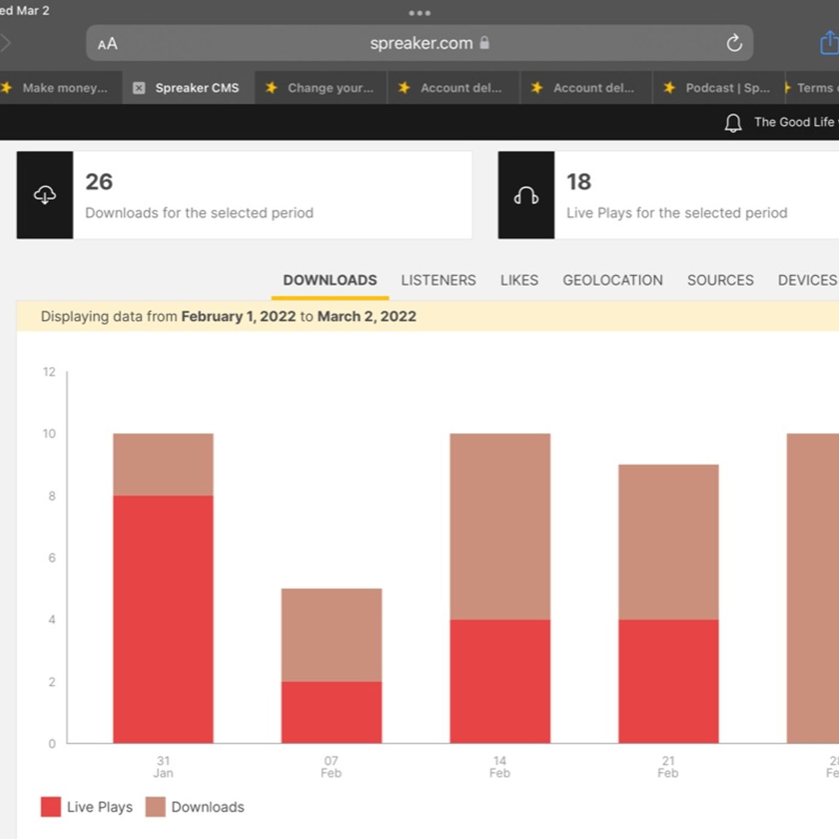The width and height of the screenshot is (839, 839).
Task: Switch to the Make money browser tab
Action: 64,88
